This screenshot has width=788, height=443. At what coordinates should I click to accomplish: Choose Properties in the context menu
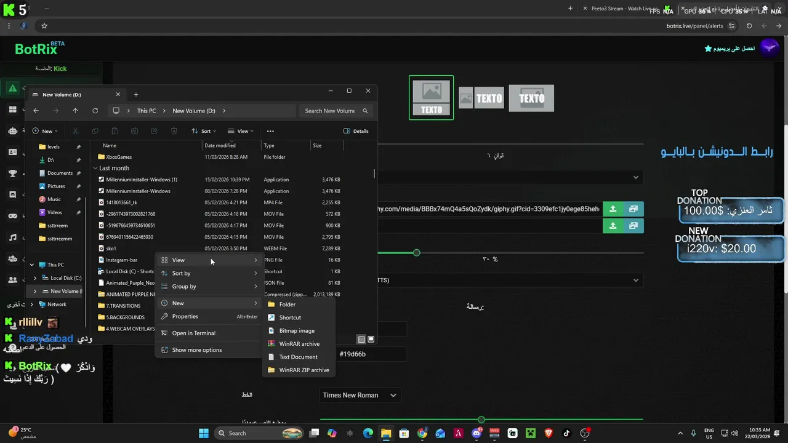click(x=209, y=316)
